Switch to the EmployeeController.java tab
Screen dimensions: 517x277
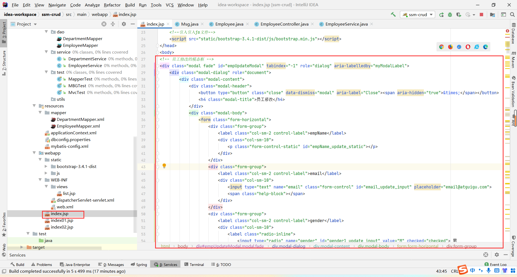pos(284,24)
